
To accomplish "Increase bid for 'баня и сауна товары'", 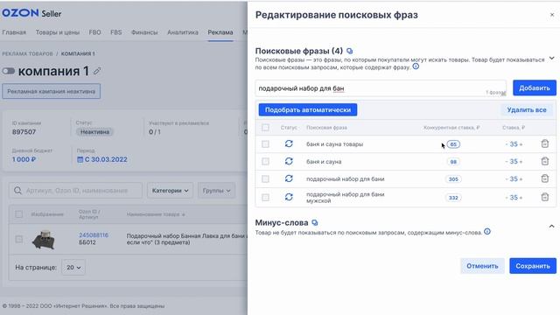I will click(521, 144).
